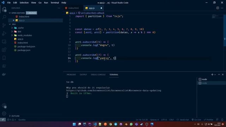Image resolution: width=226 pixels, height=127 pixels.
Task: Open the File menu
Action: (x=9, y=2)
